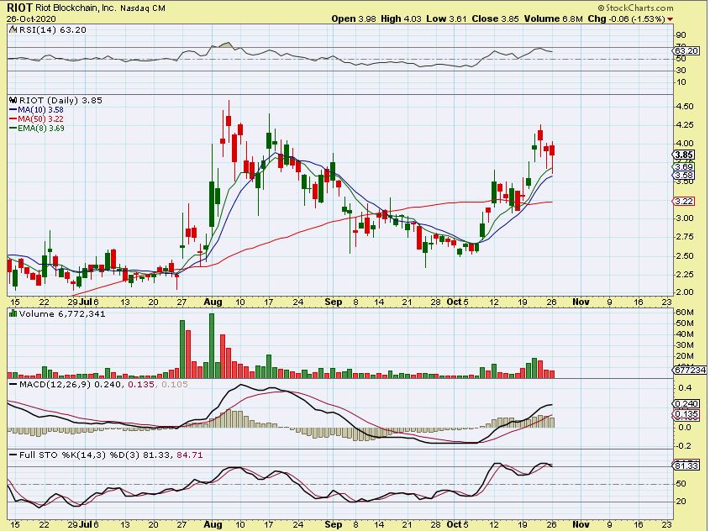710x531 pixels.
Task: Click the 2.00 price axis label
Action: tap(684, 292)
